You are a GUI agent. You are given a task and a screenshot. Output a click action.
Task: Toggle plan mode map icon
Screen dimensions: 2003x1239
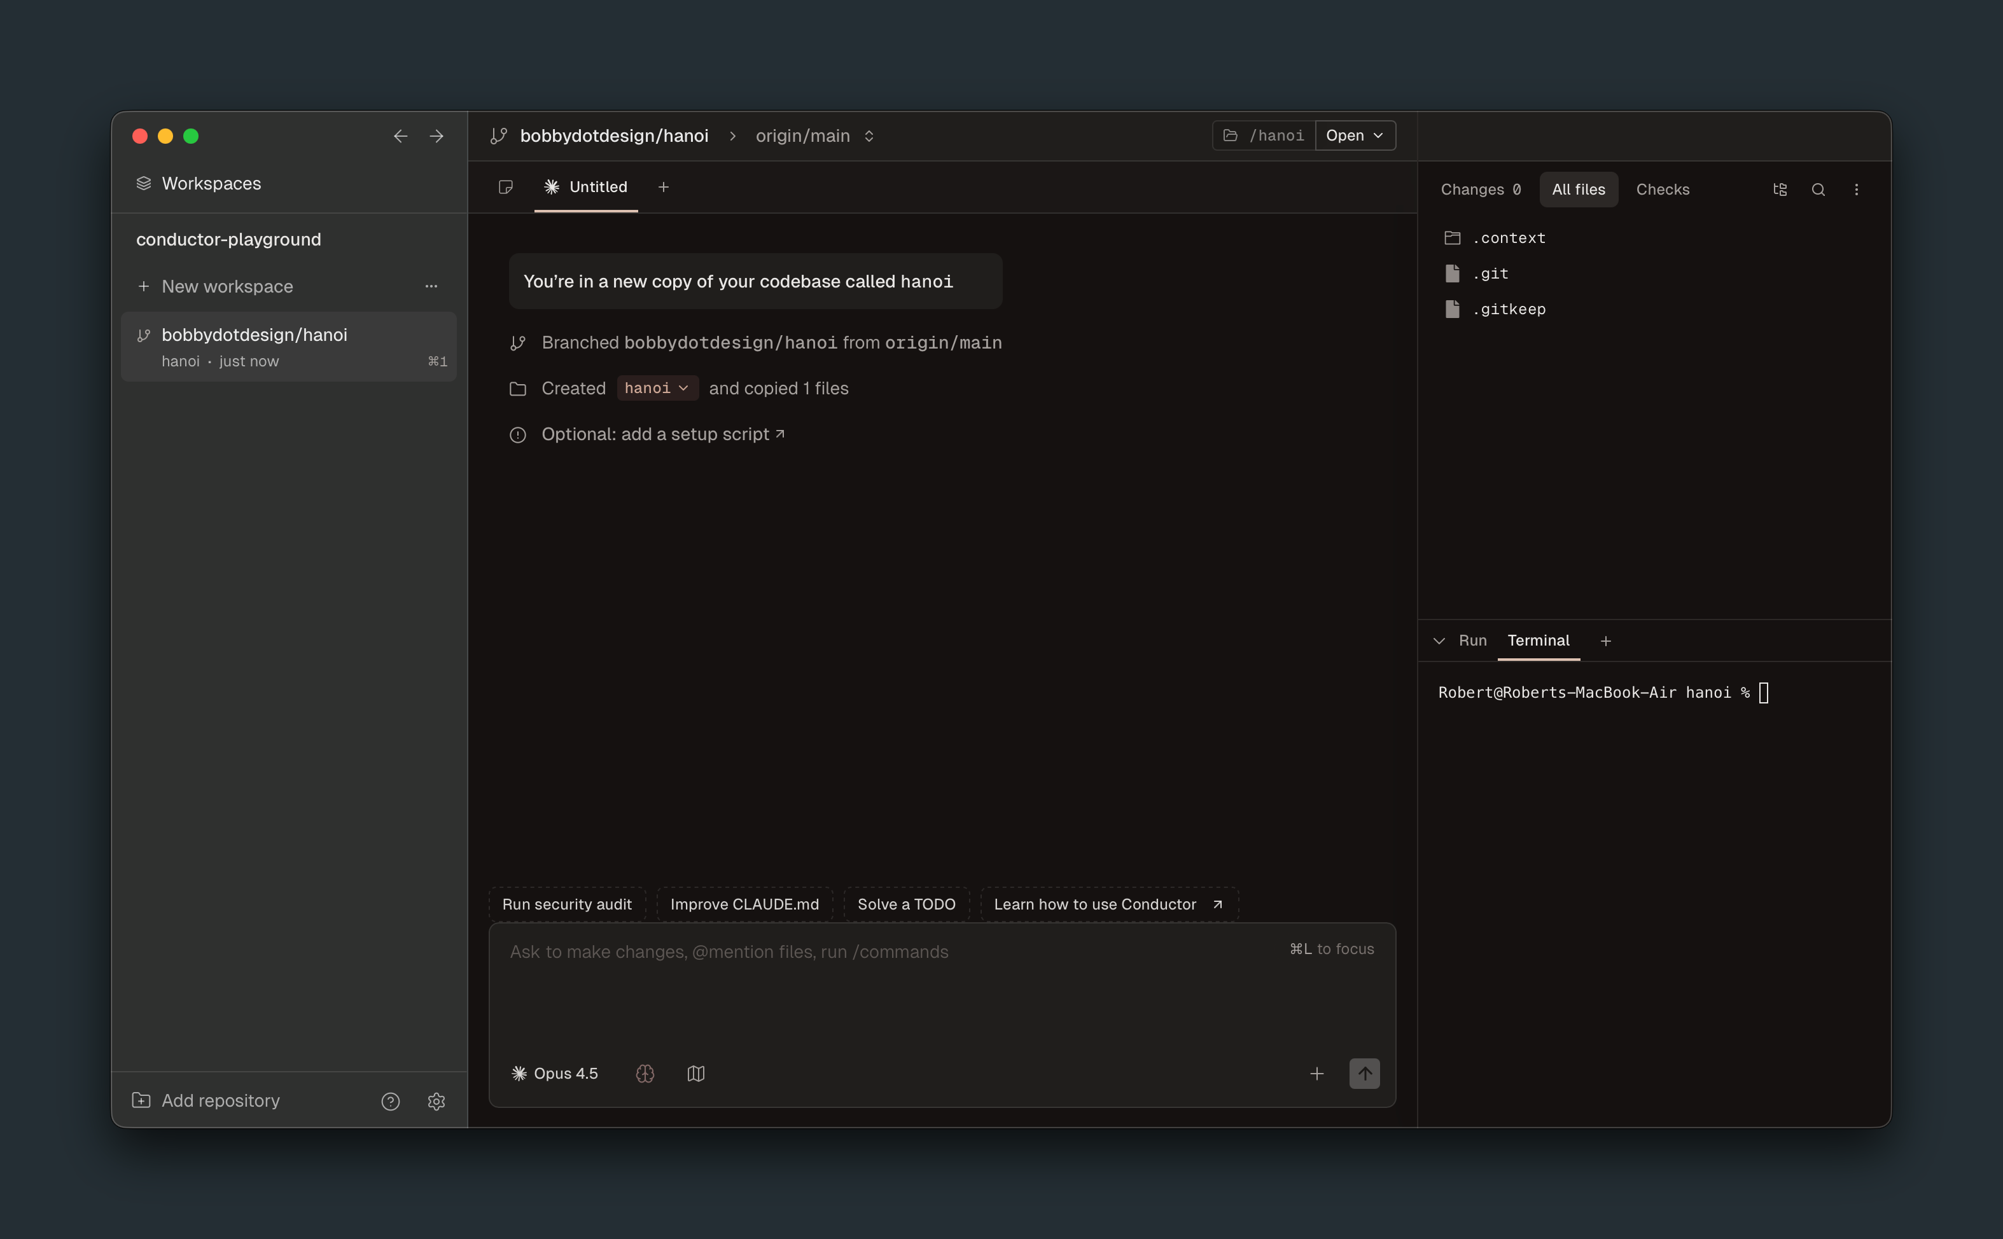(x=696, y=1074)
